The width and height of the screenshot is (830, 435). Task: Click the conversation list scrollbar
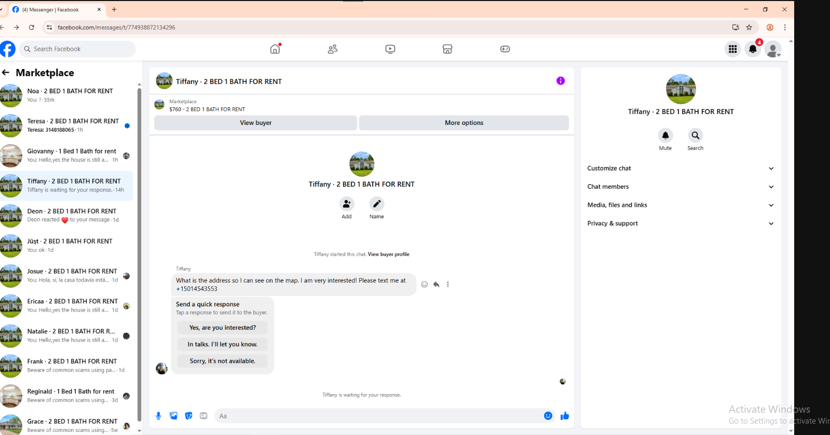[139, 254]
